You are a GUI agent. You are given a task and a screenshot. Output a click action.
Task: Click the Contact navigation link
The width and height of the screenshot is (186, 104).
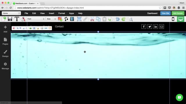click(59, 27)
